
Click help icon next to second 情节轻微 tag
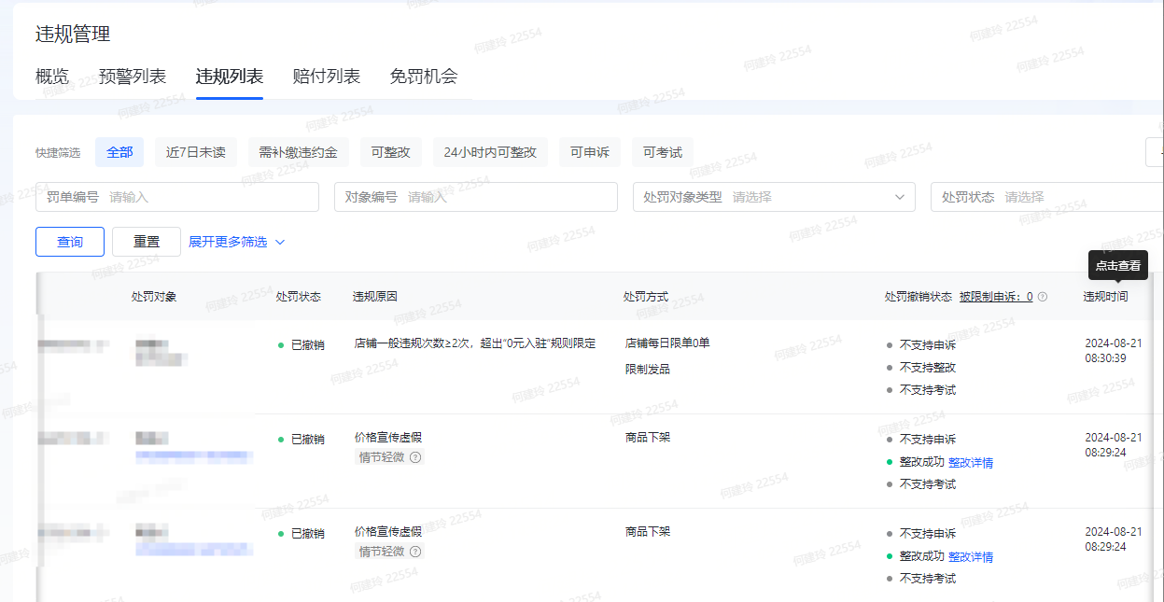[415, 552]
